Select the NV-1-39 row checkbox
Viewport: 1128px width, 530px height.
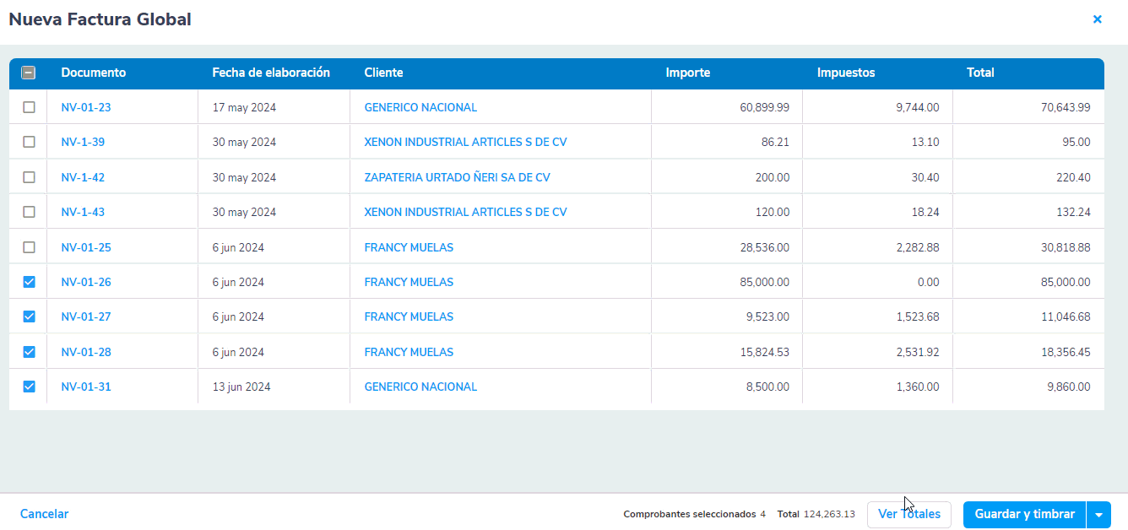(x=29, y=142)
